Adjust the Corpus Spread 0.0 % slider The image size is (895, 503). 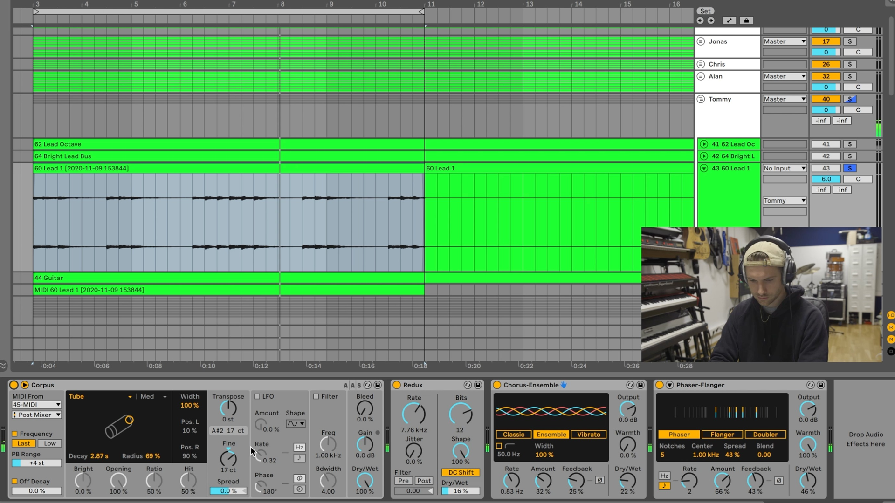pyautogui.click(x=228, y=491)
